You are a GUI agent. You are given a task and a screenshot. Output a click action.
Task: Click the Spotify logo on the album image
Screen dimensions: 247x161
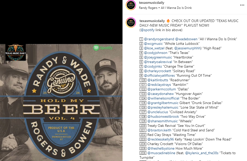103,48
